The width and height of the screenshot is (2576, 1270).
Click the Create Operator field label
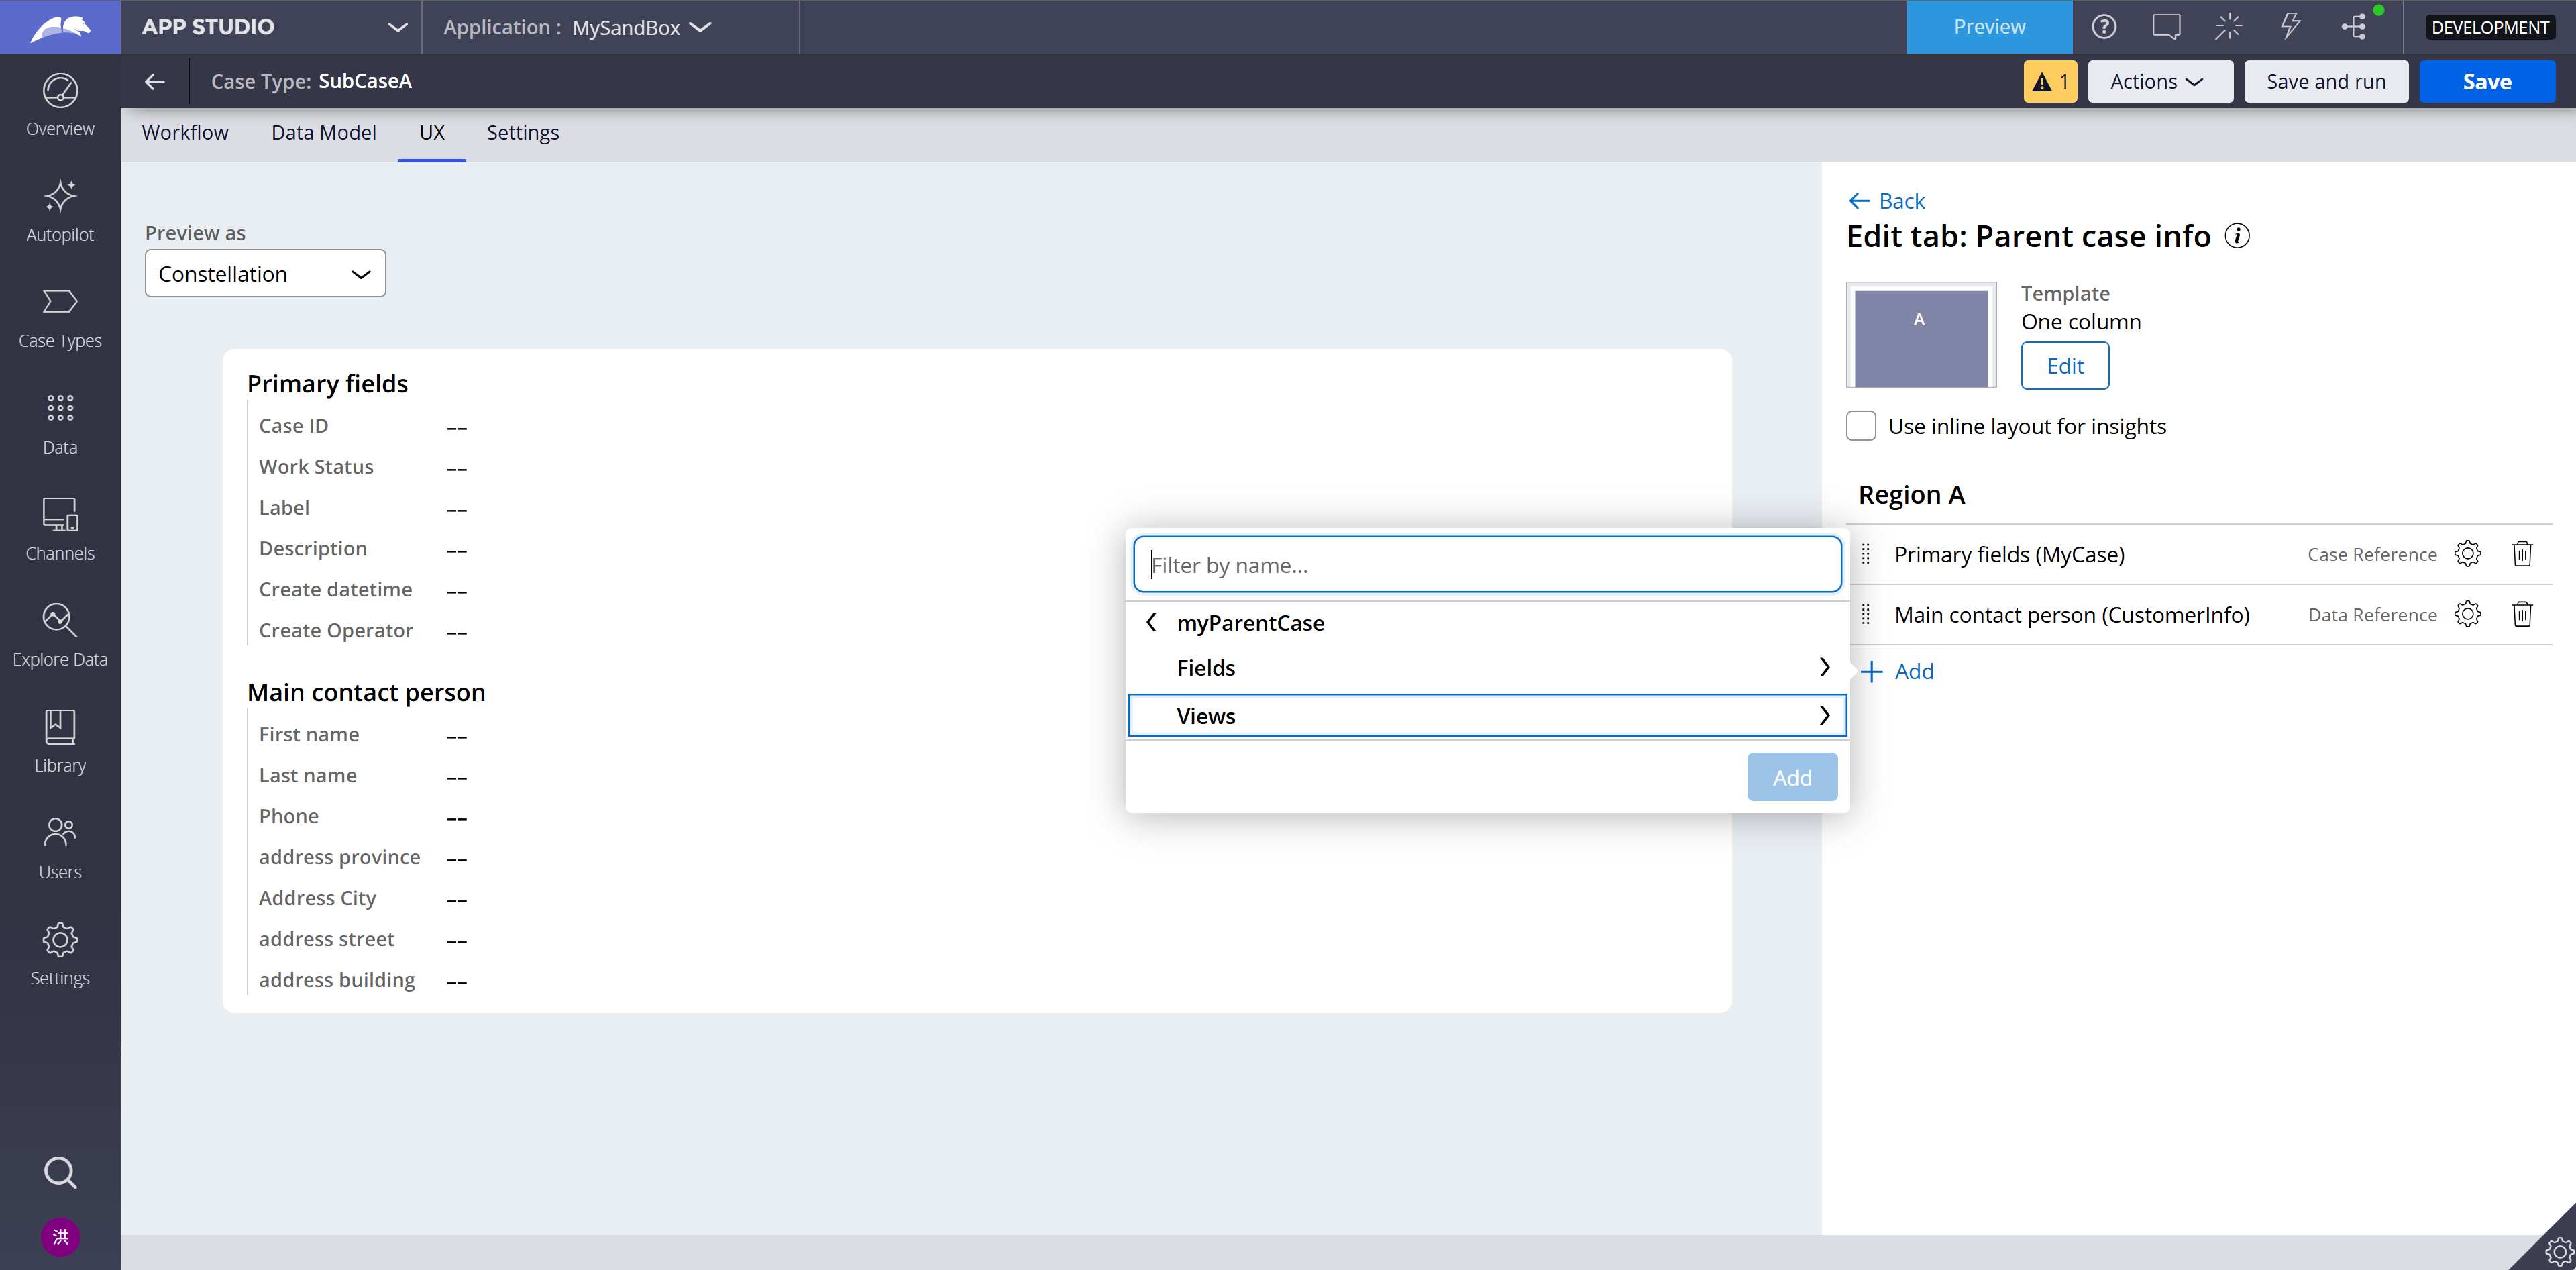point(336,631)
